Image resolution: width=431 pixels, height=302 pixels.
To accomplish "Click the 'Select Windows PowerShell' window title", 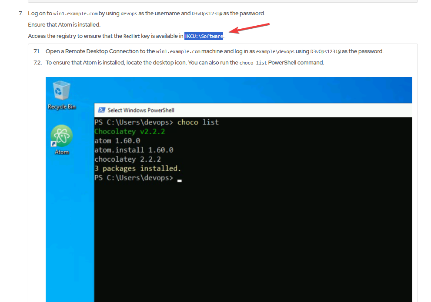I will (x=141, y=110).
